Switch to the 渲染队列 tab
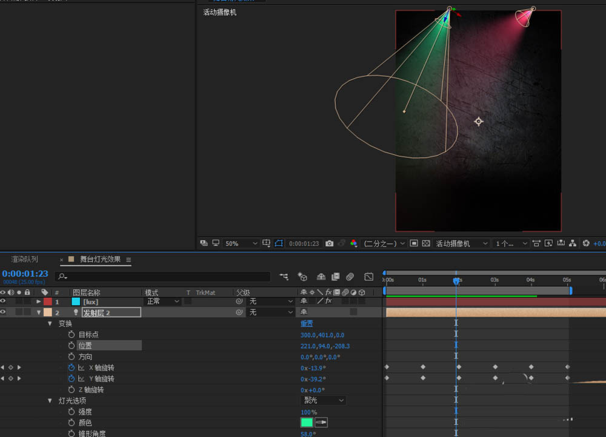 tap(25, 259)
